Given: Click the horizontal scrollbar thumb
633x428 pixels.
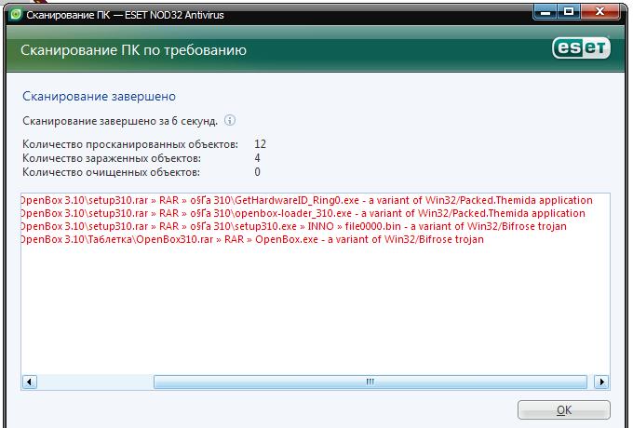Looking at the screenshot, I should tap(370, 381).
